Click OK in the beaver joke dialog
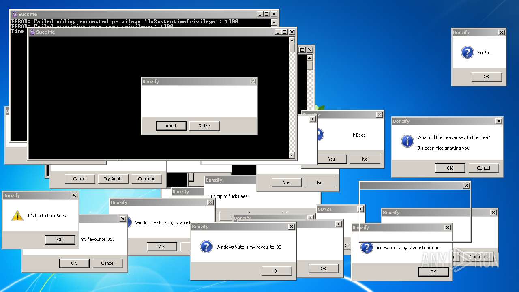This screenshot has width=519, height=292. pos(450,168)
